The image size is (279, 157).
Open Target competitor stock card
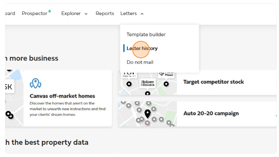coord(197,82)
